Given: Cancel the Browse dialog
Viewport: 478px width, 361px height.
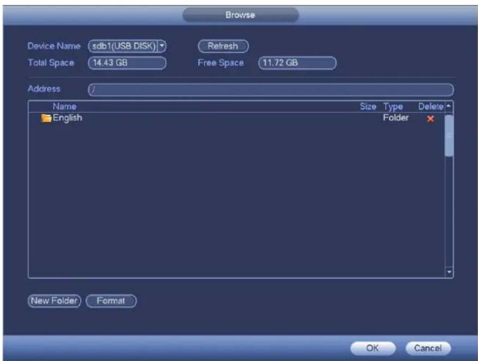Looking at the screenshot, I should (x=428, y=348).
